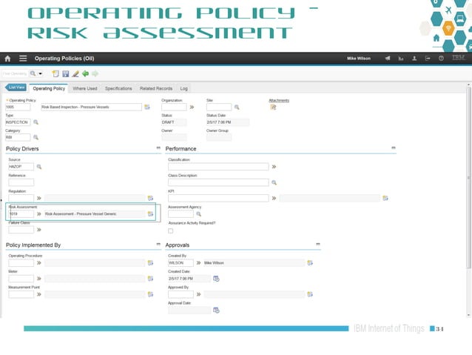Viewport: 472px width, 355px height.
Task: Open Operating Procedure long description icon
Action: click(x=150, y=262)
